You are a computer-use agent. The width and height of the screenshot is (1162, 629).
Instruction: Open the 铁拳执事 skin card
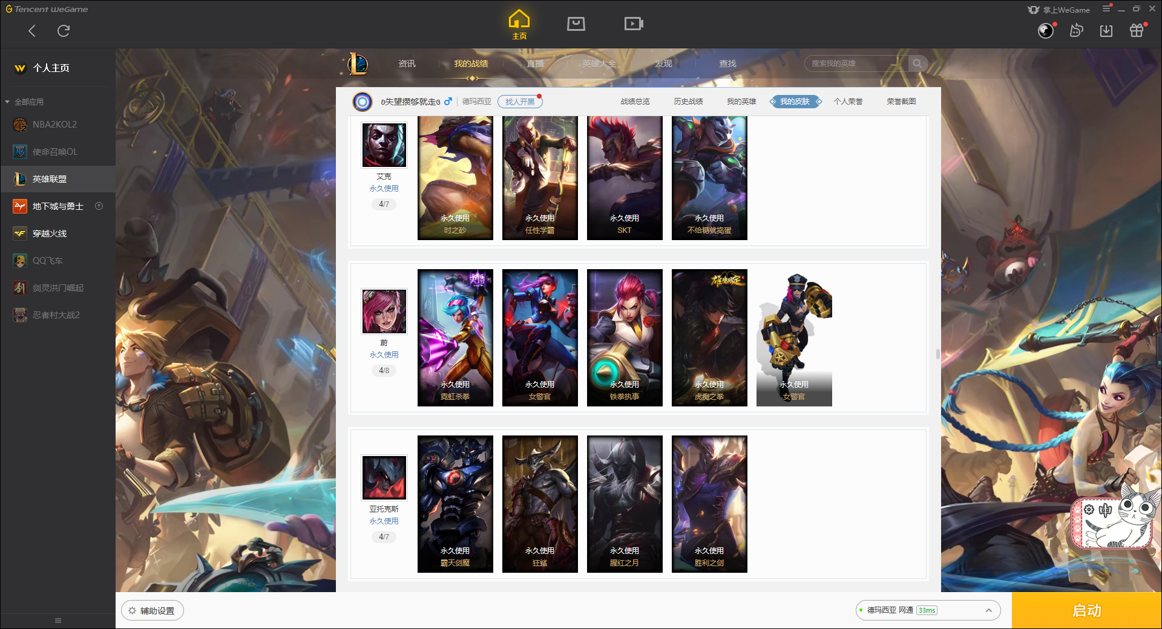[x=625, y=337]
